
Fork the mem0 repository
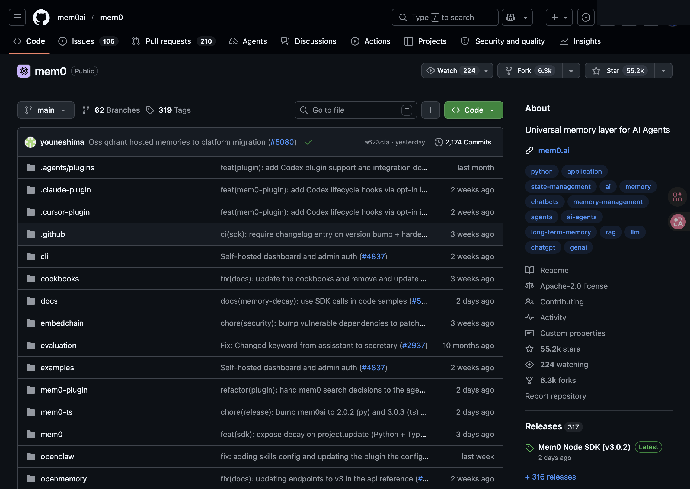530,70
